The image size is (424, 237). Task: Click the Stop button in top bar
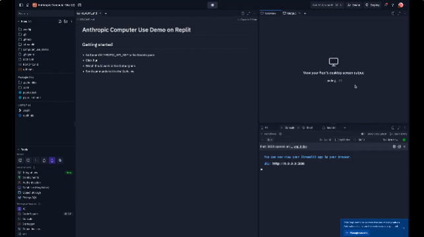click(x=212, y=5)
